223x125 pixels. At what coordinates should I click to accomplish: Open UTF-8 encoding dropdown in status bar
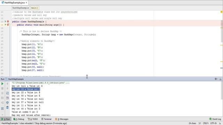pos(214,123)
